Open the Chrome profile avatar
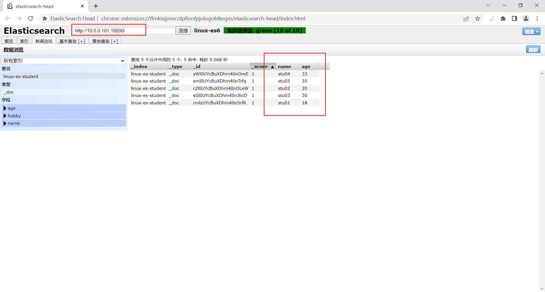Screen dimensions: 545x292 point(526,18)
